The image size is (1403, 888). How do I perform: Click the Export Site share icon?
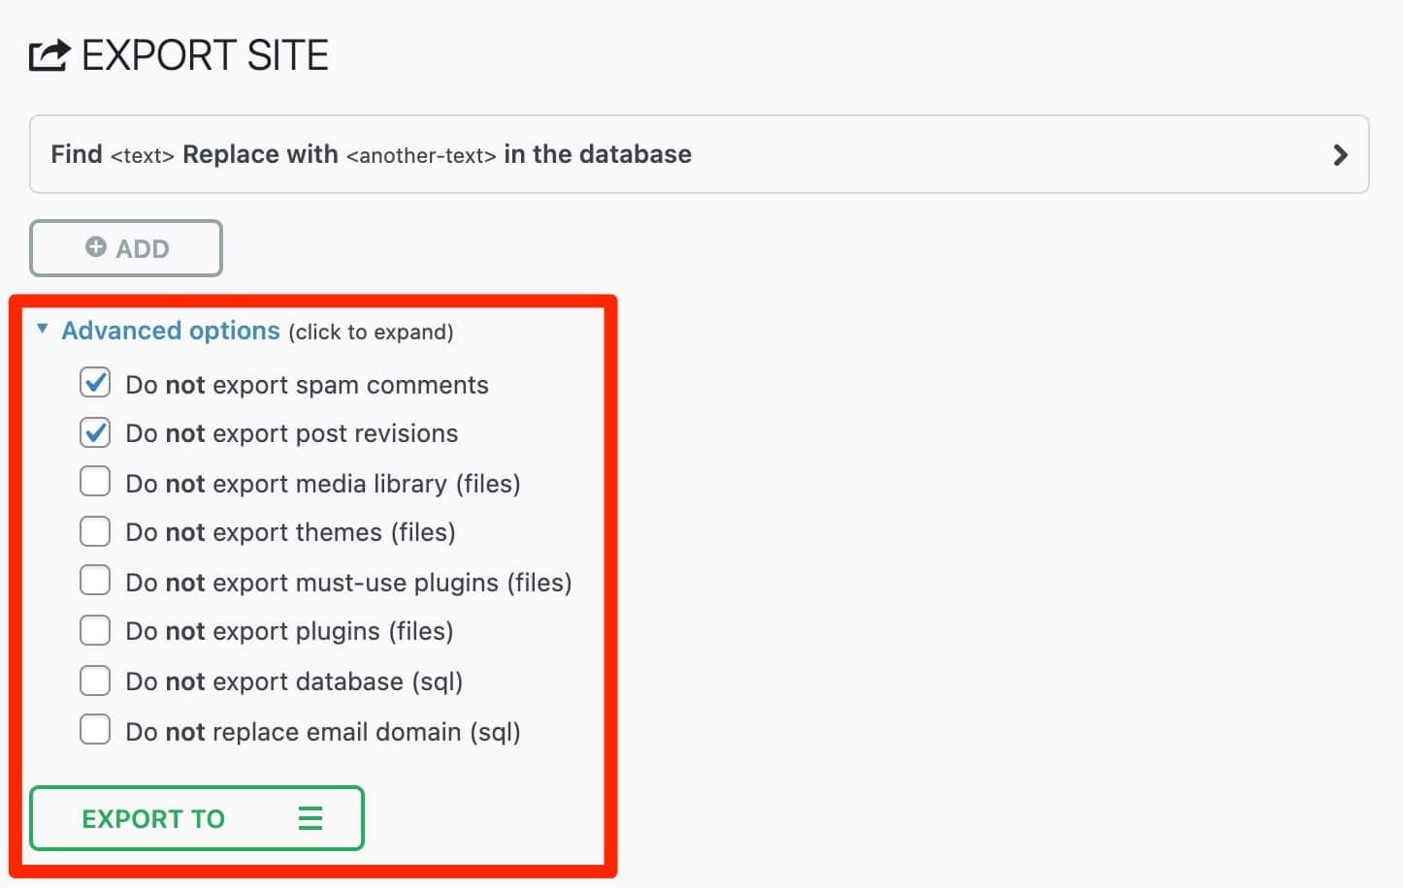coord(49,55)
